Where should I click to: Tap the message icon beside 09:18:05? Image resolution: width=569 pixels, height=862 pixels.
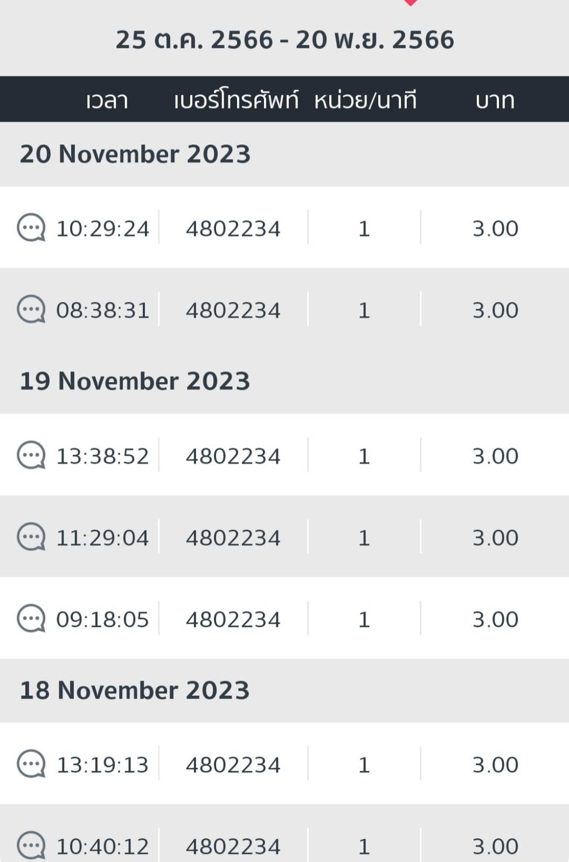click(x=31, y=619)
